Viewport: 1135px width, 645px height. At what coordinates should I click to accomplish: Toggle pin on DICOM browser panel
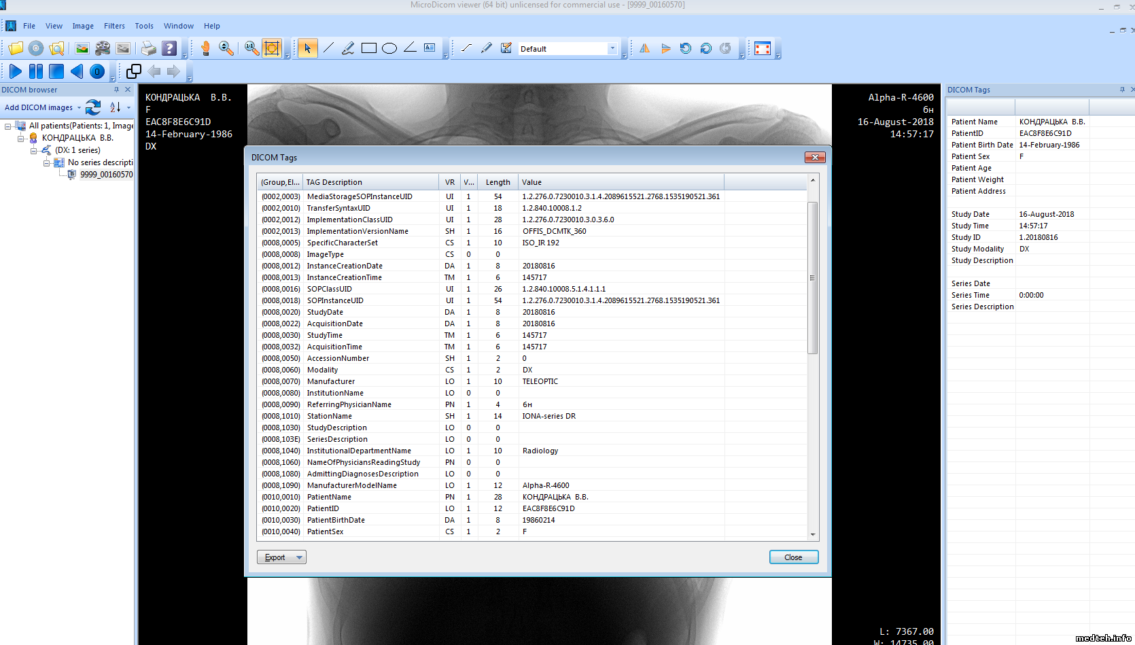point(116,90)
